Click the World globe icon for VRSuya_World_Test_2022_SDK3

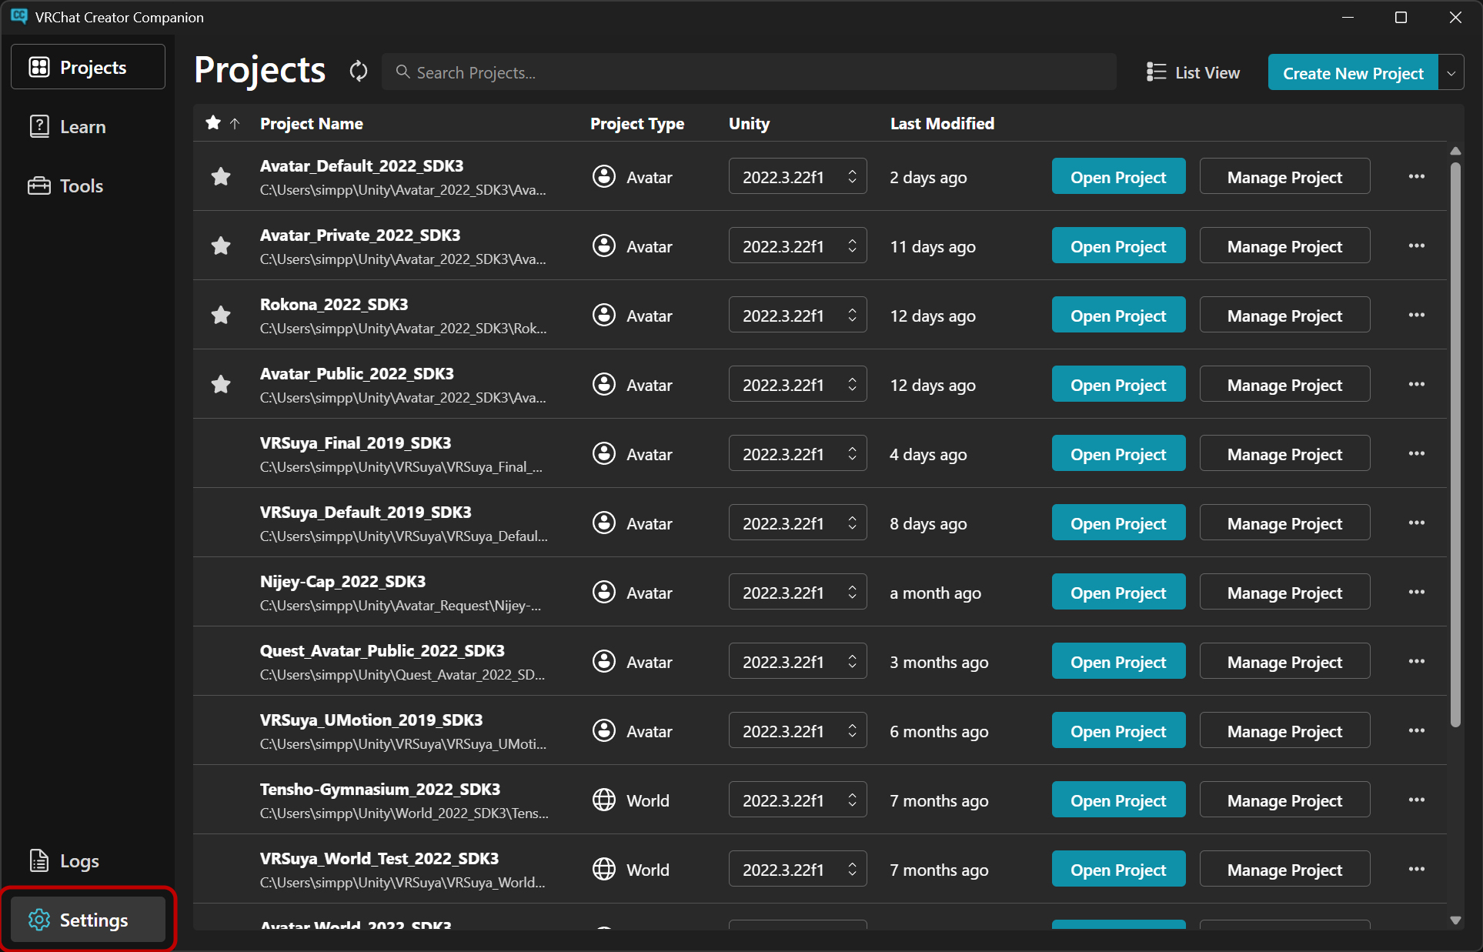click(x=604, y=870)
